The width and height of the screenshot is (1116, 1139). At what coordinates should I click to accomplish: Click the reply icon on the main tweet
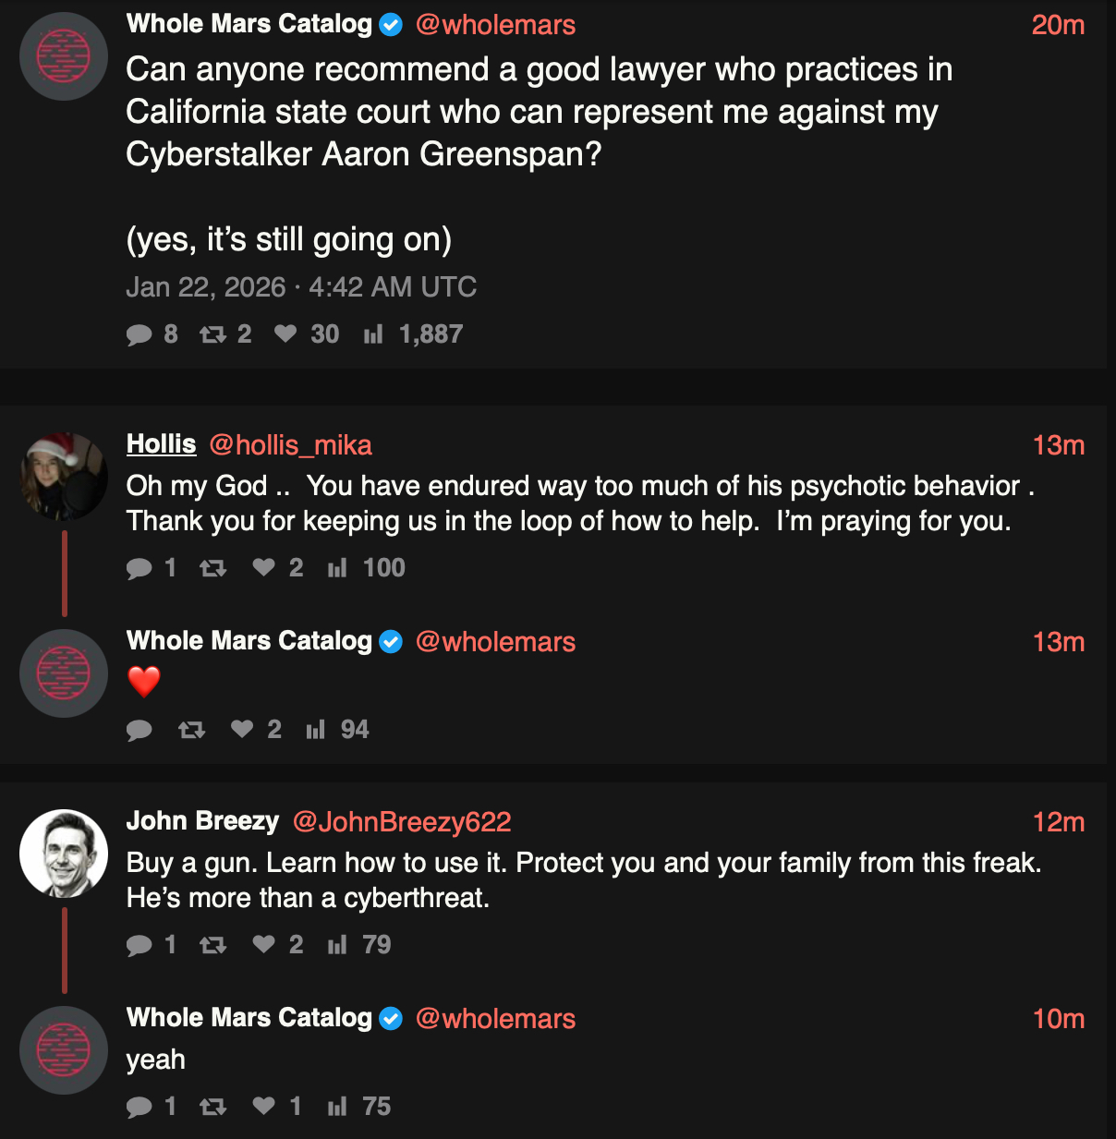click(139, 334)
